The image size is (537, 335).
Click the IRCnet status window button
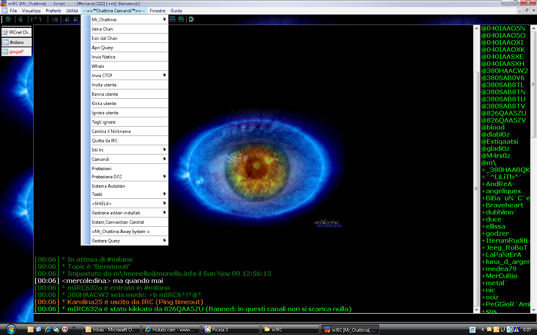click(16, 32)
